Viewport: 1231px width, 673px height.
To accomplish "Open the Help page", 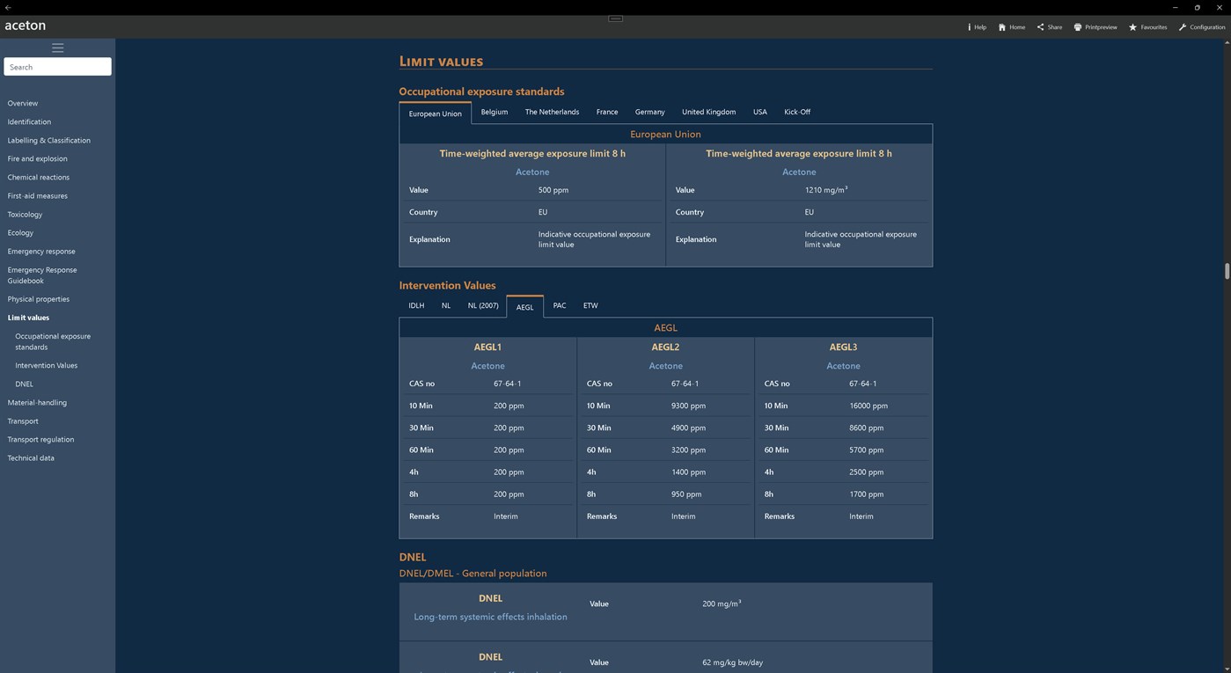I will (977, 27).
